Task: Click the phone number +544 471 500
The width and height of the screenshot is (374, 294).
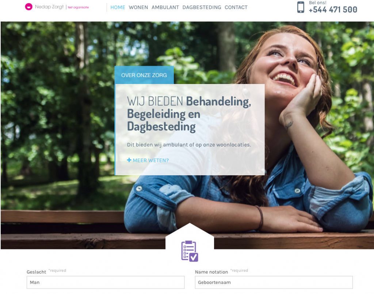Action: (333, 9)
